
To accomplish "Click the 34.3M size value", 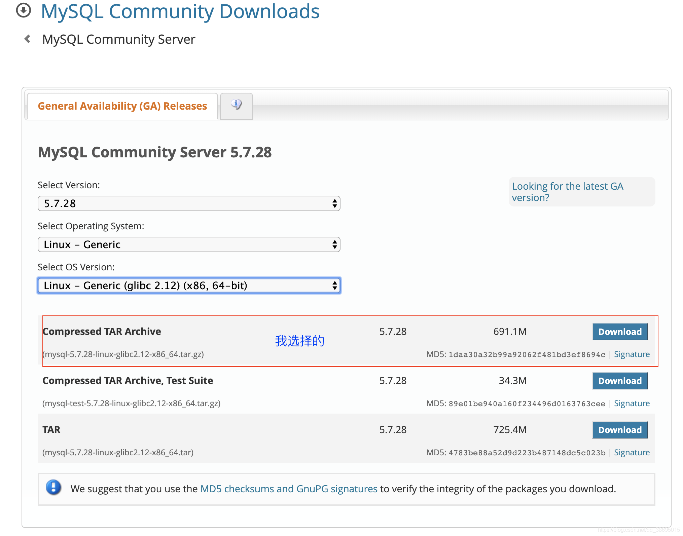I will pos(513,381).
